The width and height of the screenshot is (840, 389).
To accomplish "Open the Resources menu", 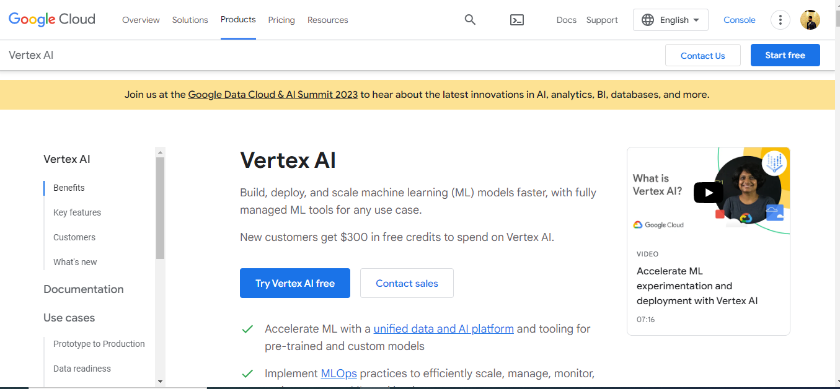I will coord(328,20).
